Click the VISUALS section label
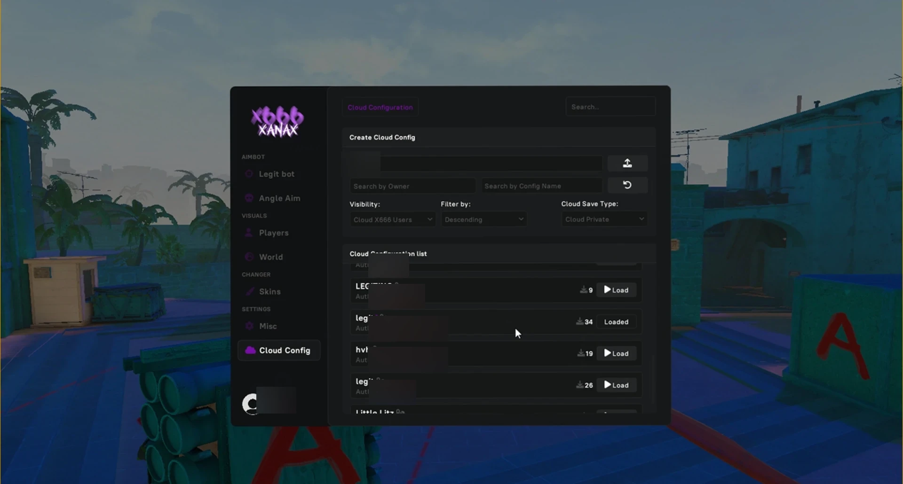Image resolution: width=903 pixels, height=484 pixels. pyautogui.click(x=254, y=216)
